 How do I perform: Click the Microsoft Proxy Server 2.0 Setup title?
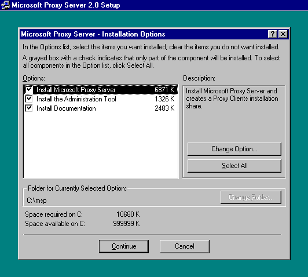pyautogui.click(x=66, y=5)
